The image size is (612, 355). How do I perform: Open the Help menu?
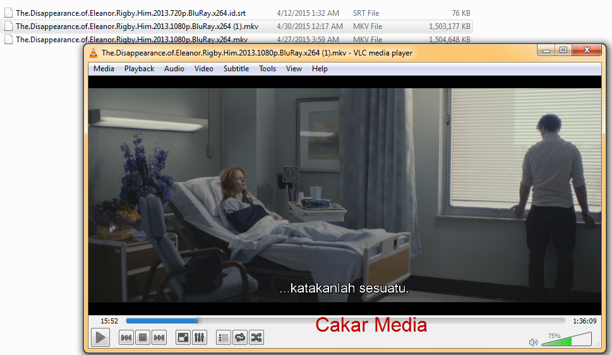pyautogui.click(x=320, y=69)
